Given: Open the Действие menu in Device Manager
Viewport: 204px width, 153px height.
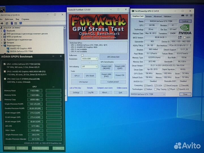Looking at the screenshot, I should (9, 19).
